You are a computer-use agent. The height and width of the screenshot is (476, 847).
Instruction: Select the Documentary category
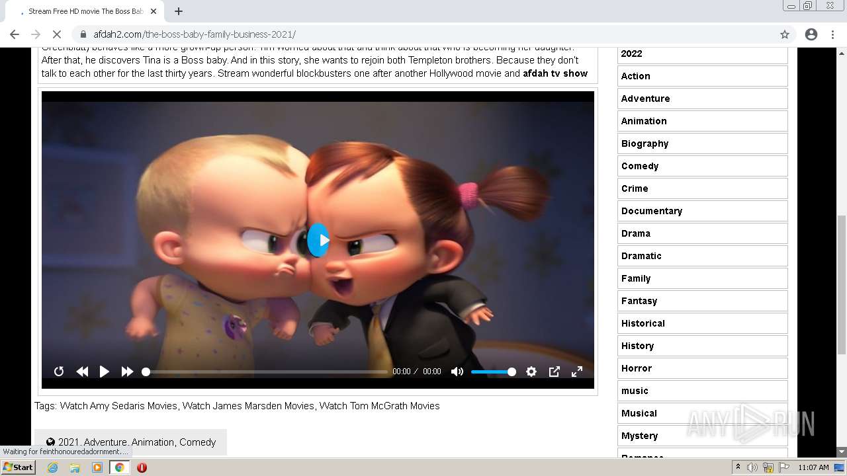703,211
